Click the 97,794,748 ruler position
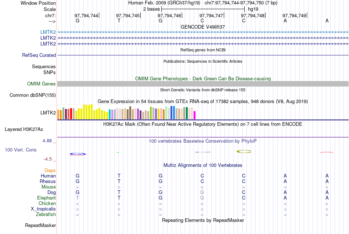Screen dimensions: 349x234 point(253,15)
